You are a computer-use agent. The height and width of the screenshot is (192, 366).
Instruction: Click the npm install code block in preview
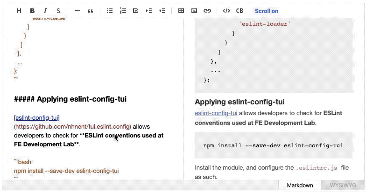[274, 145]
